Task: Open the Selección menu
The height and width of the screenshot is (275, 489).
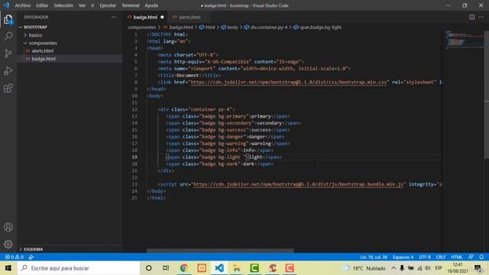Action: (x=63, y=5)
